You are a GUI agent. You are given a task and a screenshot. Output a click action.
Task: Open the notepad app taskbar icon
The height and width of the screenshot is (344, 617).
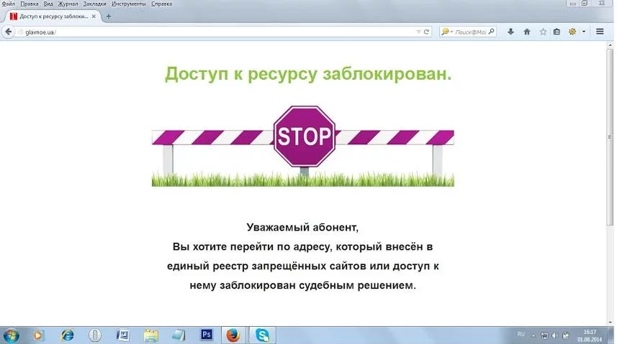point(179,335)
